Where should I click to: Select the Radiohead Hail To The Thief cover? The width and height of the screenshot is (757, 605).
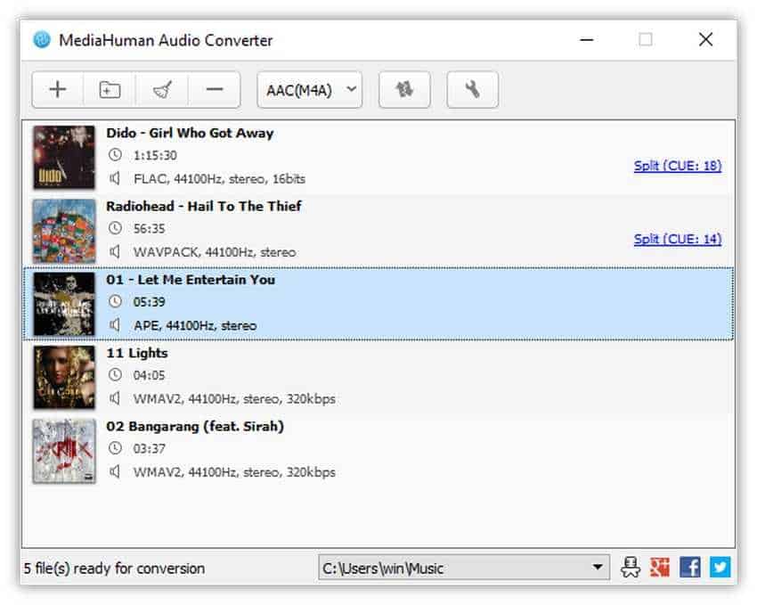[64, 231]
